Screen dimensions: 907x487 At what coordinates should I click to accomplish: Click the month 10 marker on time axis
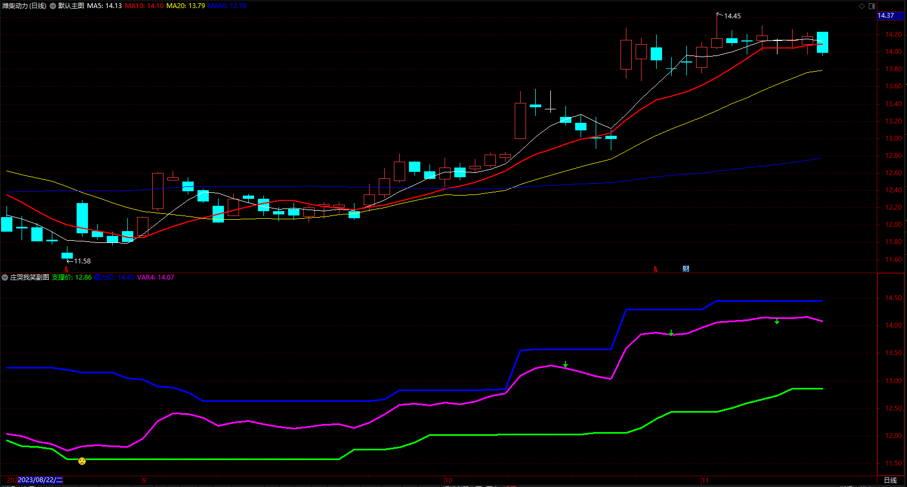point(448,480)
